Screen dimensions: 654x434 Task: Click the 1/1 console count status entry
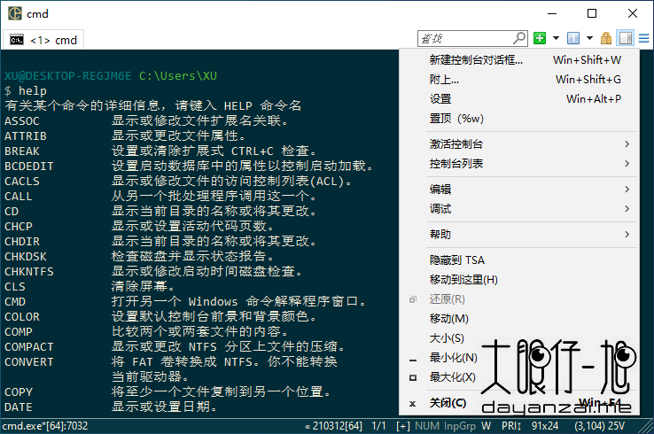(x=378, y=426)
